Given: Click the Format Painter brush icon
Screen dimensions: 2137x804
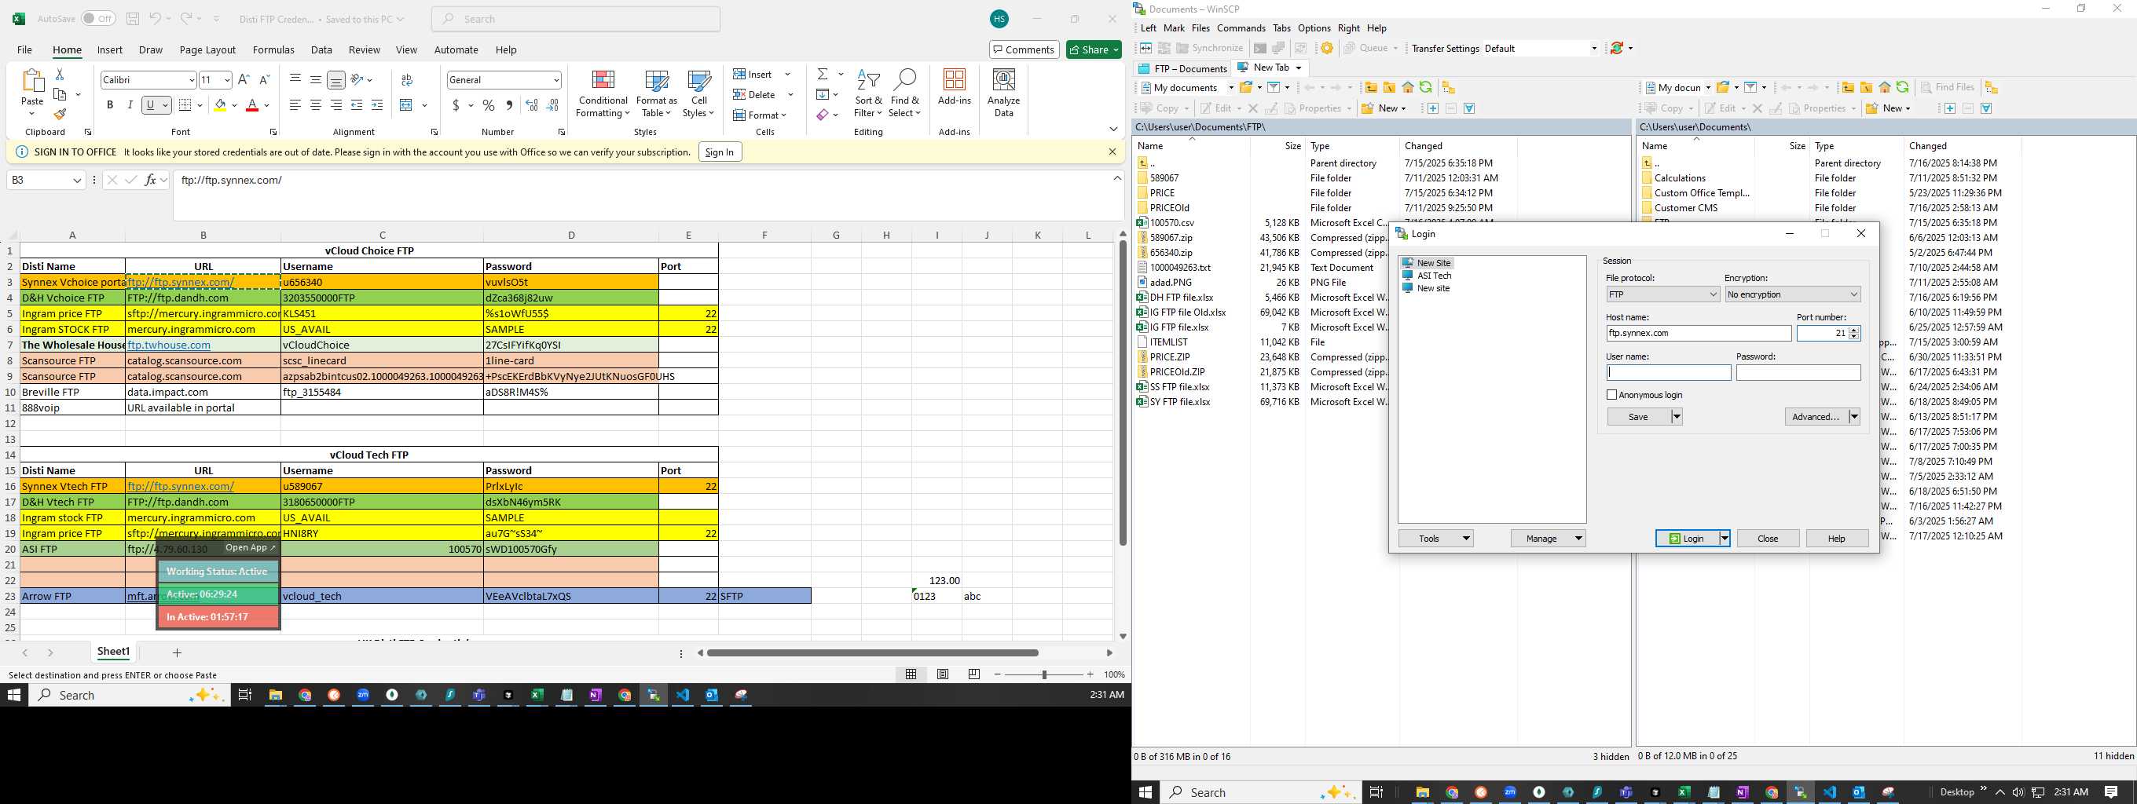Looking at the screenshot, I should click(60, 115).
